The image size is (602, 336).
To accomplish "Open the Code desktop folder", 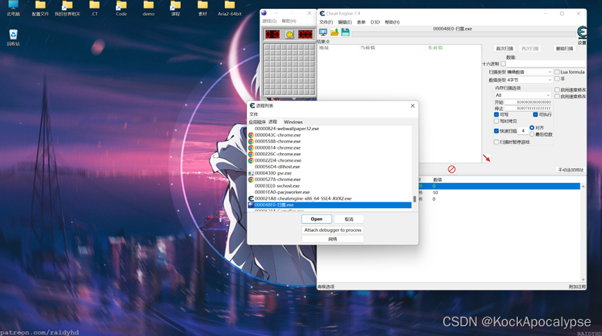I will pos(121,8).
